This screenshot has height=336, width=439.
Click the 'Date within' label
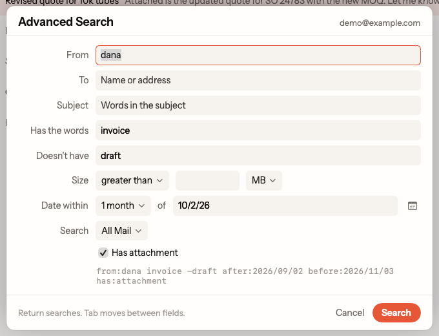point(65,205)
